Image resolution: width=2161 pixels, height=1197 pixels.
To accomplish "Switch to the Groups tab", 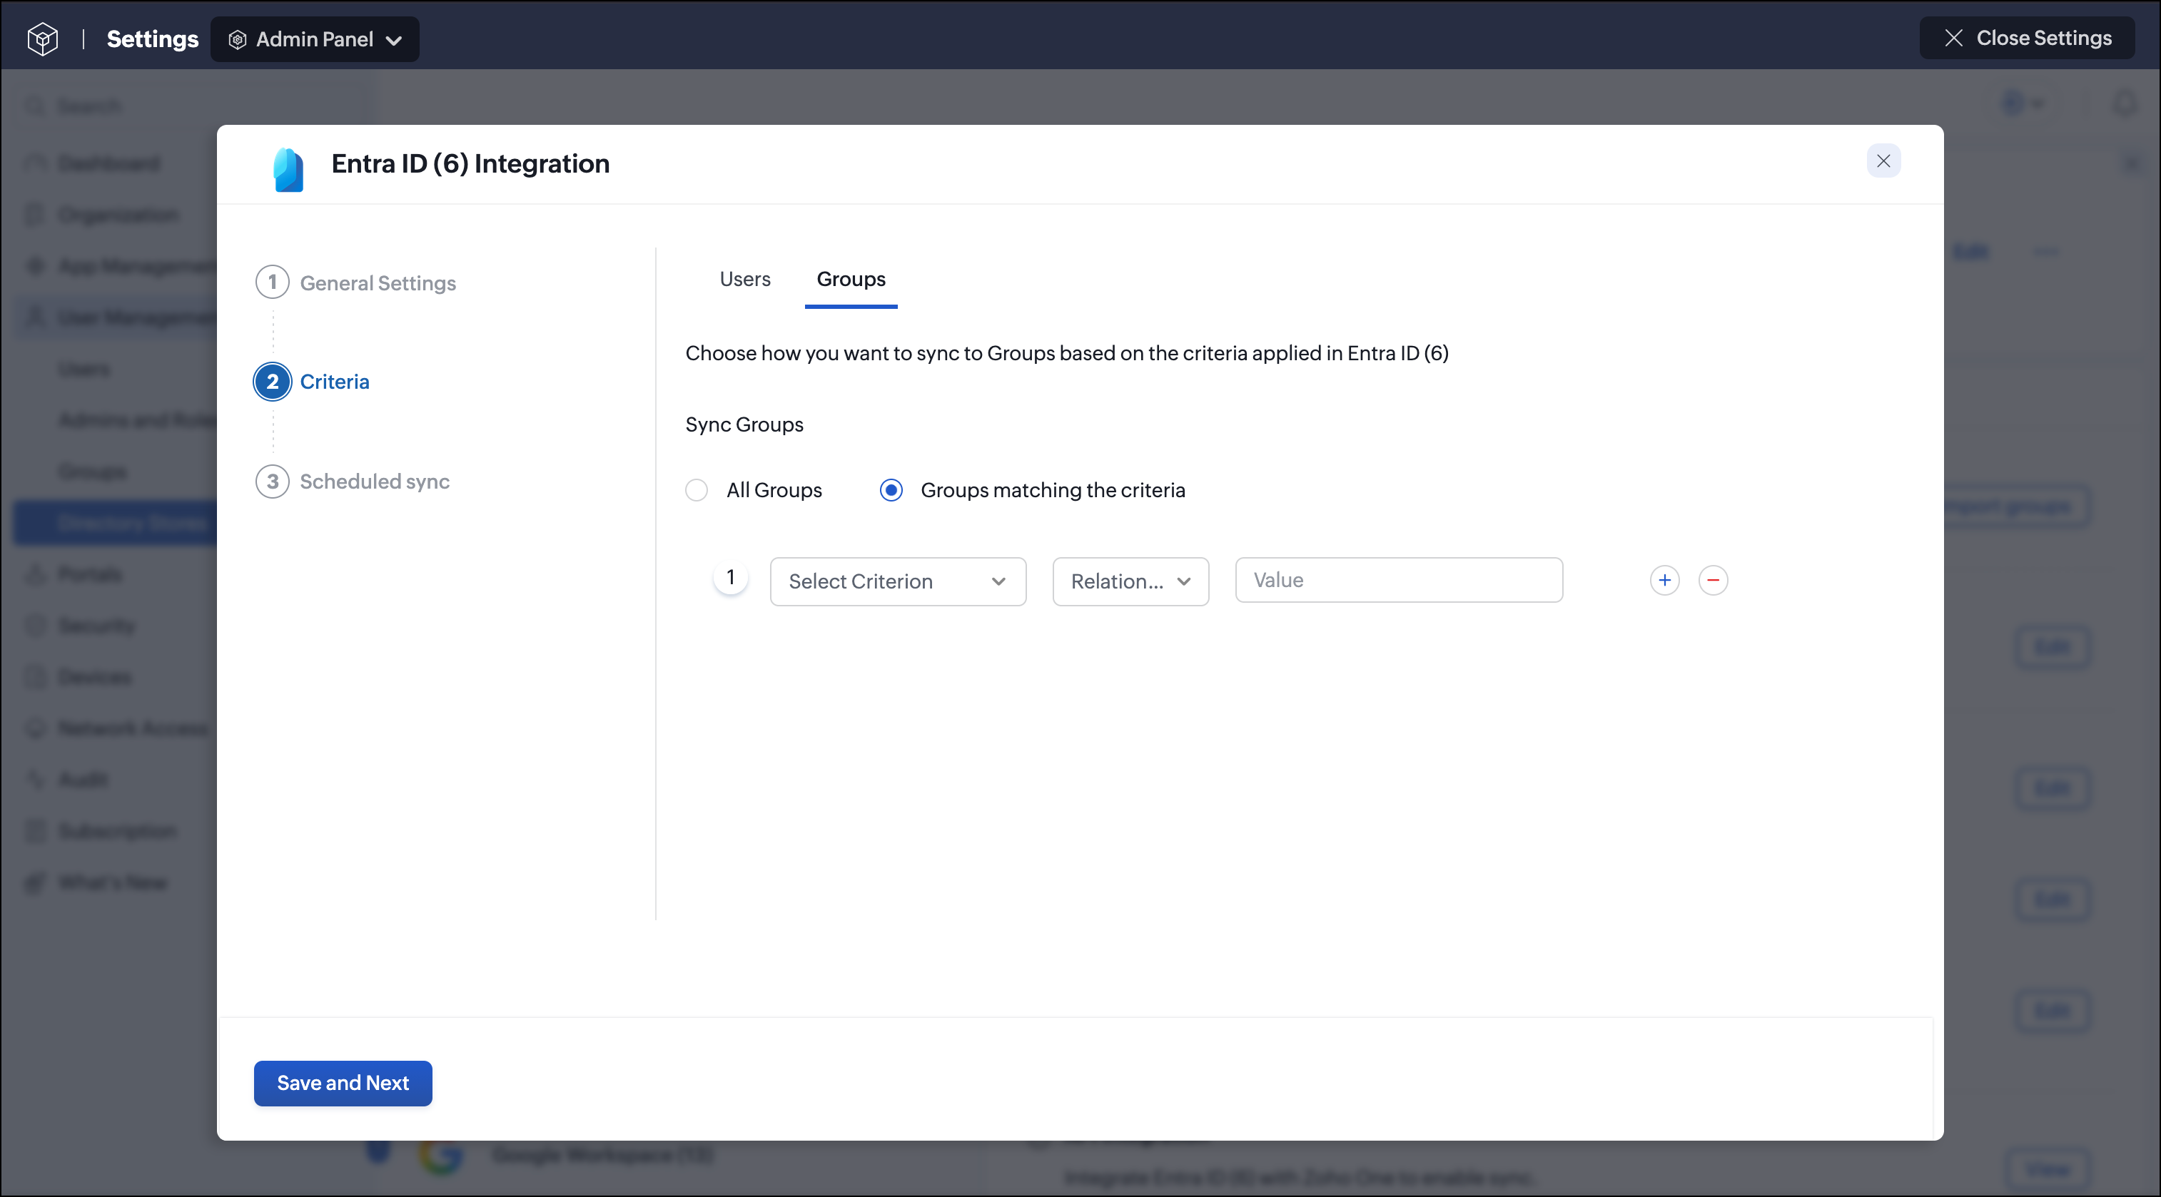I will coord(851,279).
